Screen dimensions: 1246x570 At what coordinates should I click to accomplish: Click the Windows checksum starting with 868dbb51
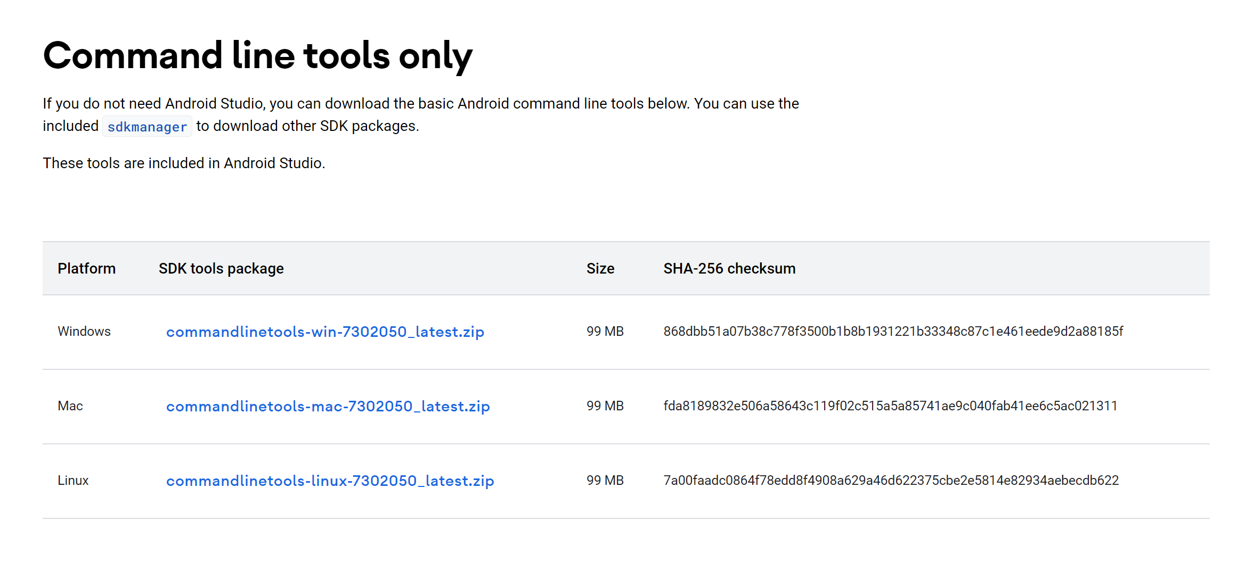coord(893,331)
